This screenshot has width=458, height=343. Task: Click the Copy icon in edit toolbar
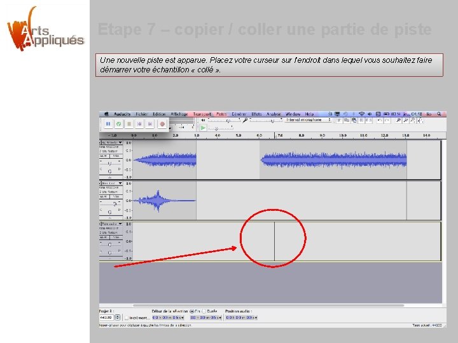pyautogui.click(x=347, y=120)
